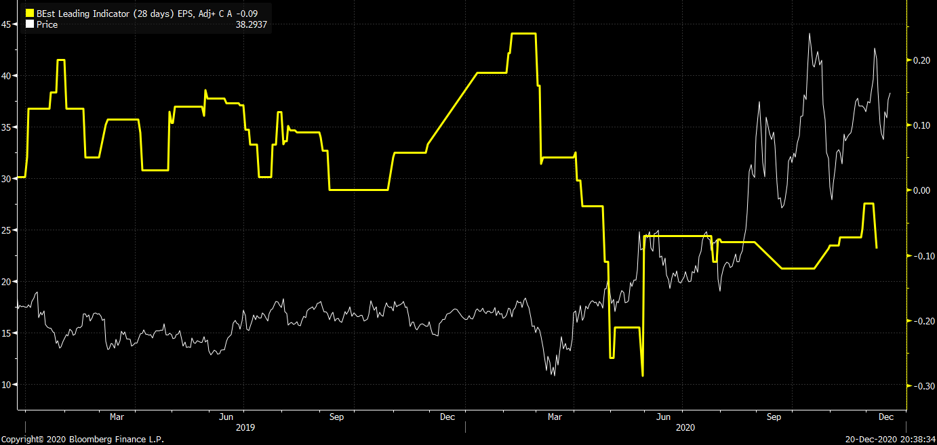937x445 pixels.
Task: Click the 2020 year label
Action: coord(686,427)
